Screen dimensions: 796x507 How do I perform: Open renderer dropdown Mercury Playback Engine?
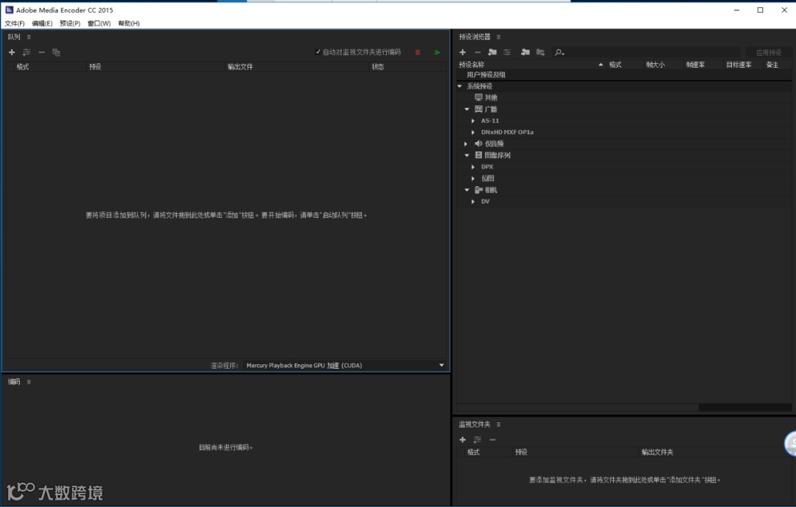coord(345,365)
